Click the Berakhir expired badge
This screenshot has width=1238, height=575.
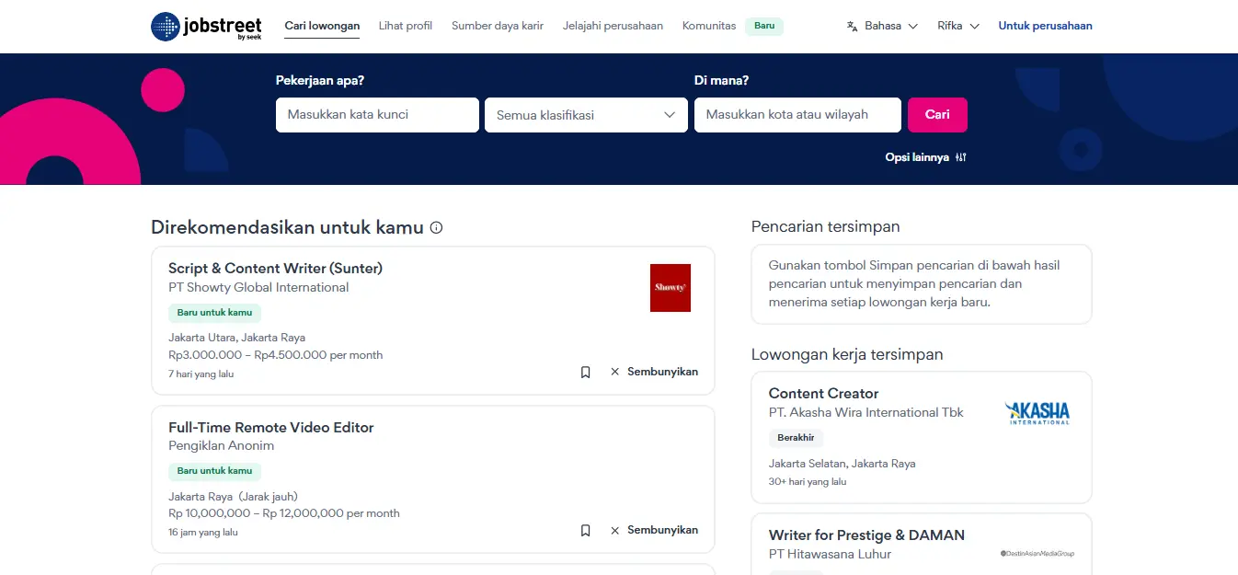796,438
